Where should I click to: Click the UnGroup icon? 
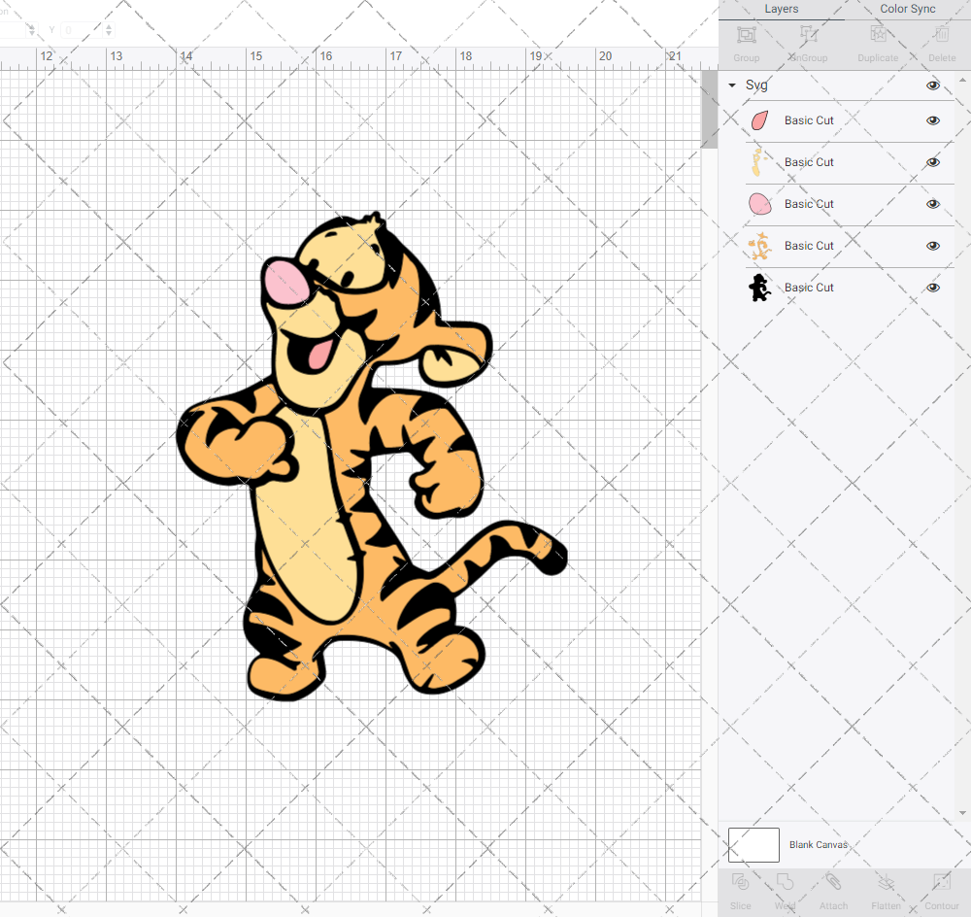point(808,35)
